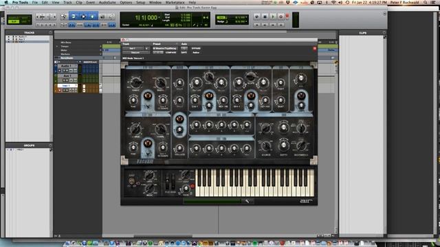
Task: Select the Trim tool
Action: (x=74, y=16)
